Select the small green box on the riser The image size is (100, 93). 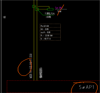pos(34,6)
